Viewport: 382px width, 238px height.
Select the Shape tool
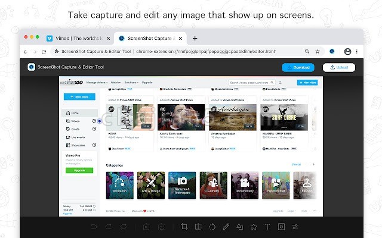(240, 227)
